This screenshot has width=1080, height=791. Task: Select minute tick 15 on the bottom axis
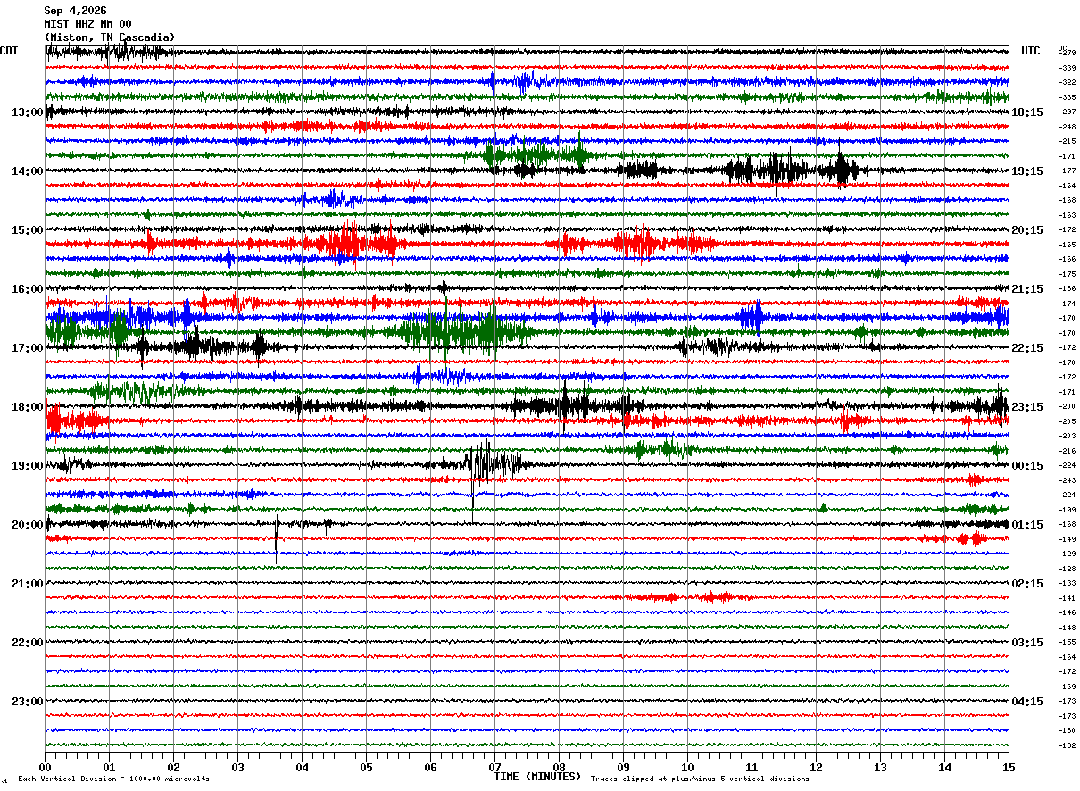point(1009,767)
